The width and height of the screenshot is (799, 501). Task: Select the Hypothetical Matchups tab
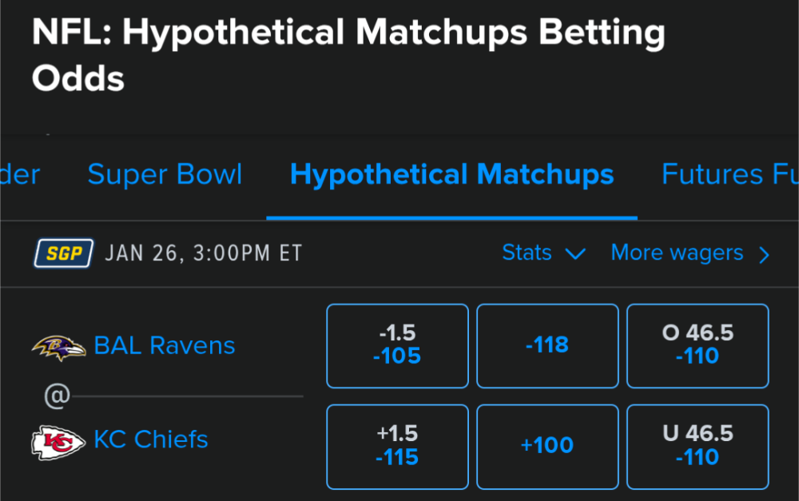pyautogui.click(x=452, y=174)
